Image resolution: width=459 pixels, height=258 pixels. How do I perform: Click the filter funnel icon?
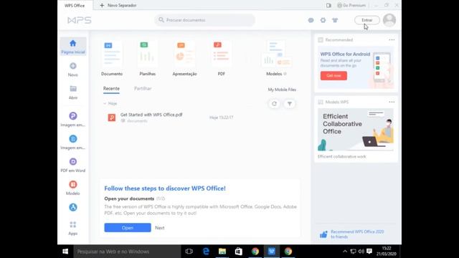[290, 103]
